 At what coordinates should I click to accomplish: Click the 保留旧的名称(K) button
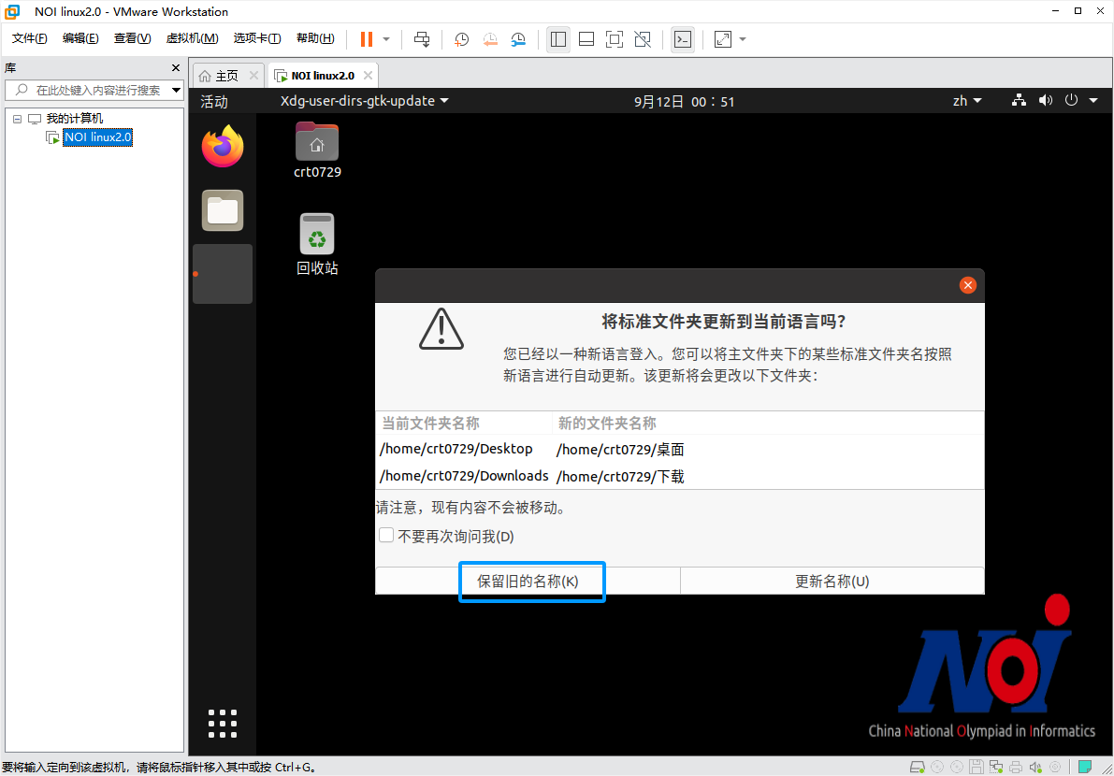[x=528, y=582]
